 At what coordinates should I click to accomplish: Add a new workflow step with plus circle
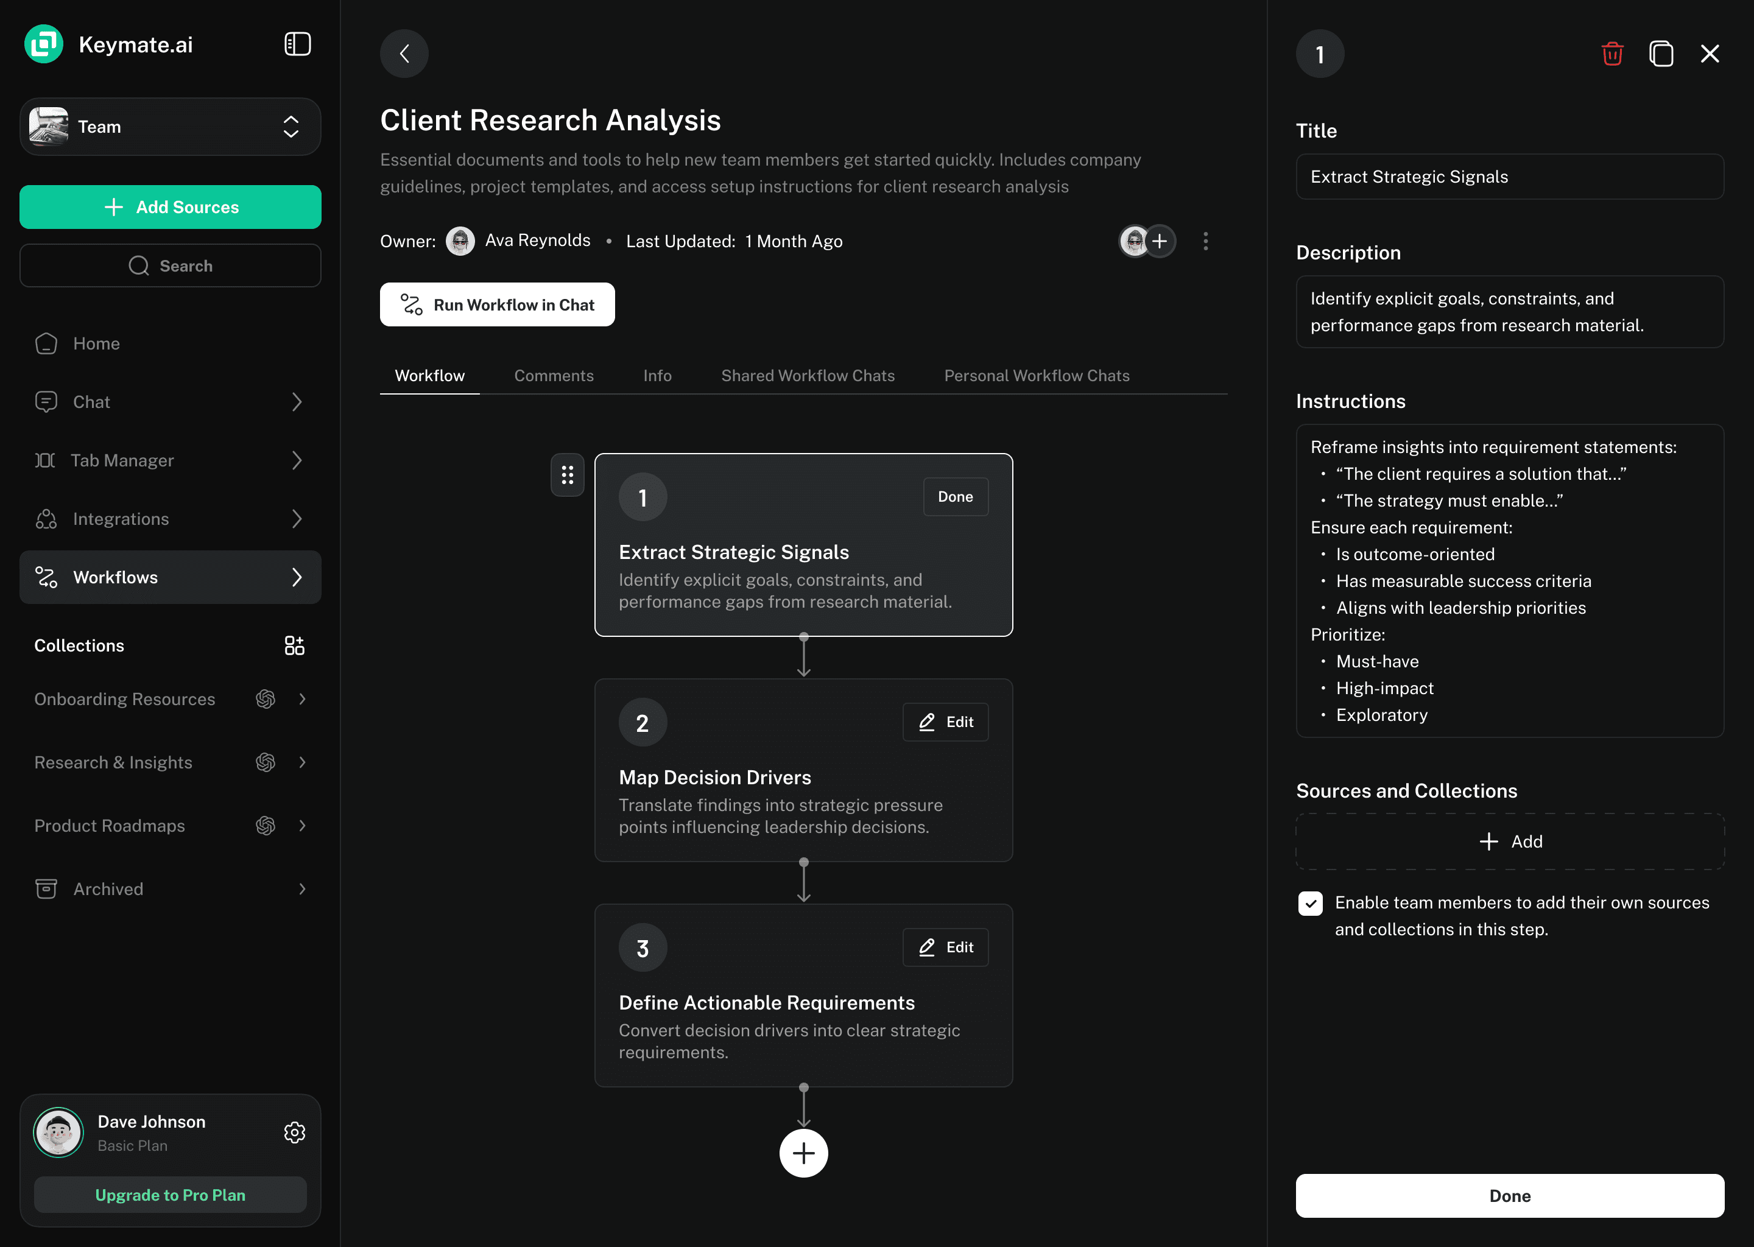[x=803, y=1153]
